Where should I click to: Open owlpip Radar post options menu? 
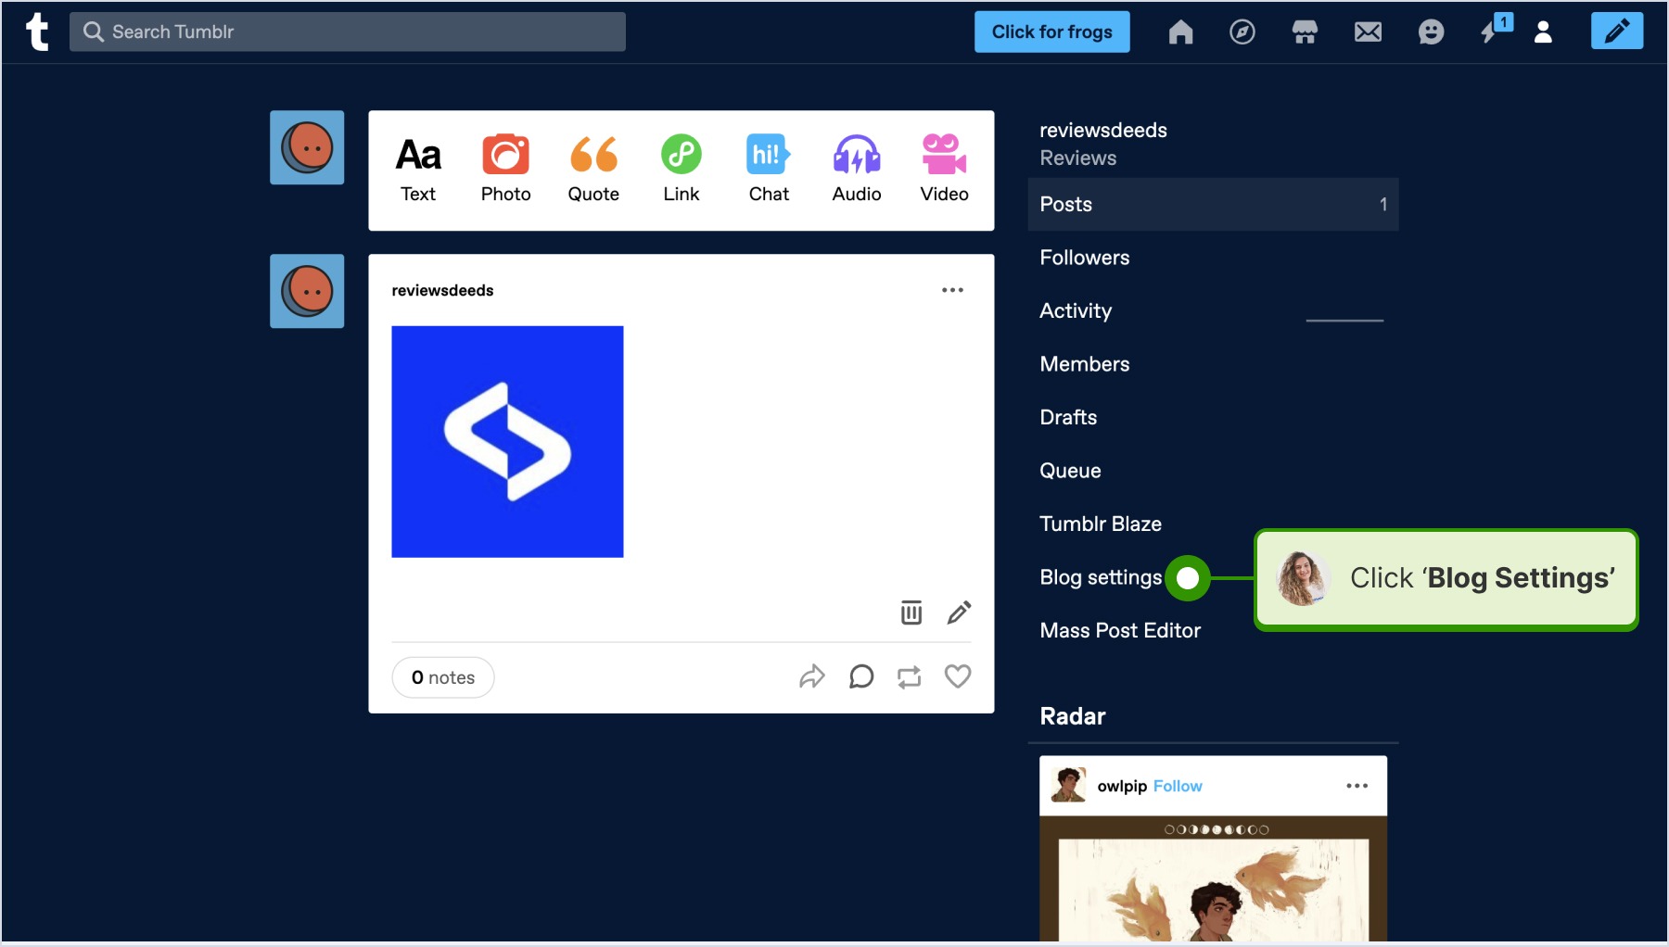click(x=1357, y=786)
